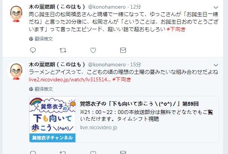The image size is (228, 154).
Task: Open @konohamoero handle on the 15分 tweet
Action: [x=107, y=64]
